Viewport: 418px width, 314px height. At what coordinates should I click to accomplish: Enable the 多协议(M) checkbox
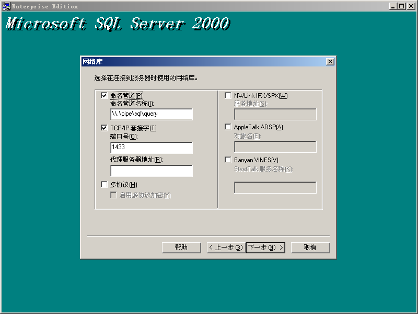point(104,185)
